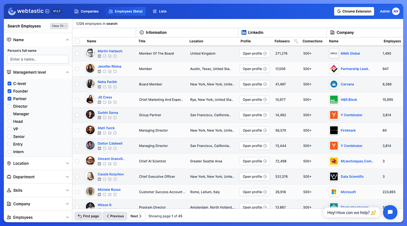Click the person's full name input
407x226 pixels.
click(x=38, y=59)
